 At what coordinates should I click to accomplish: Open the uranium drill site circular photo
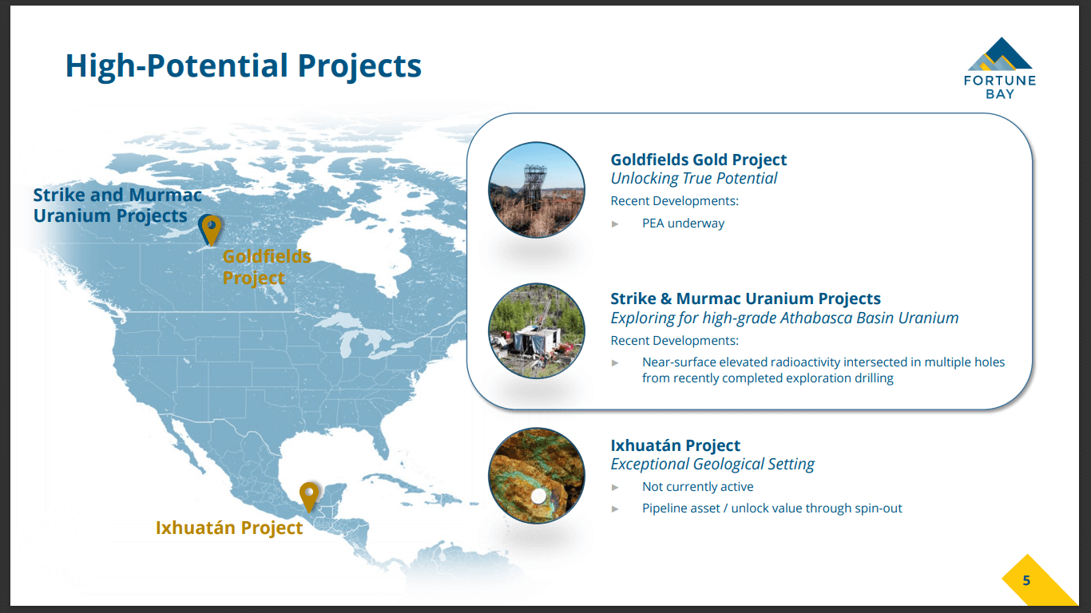[x=537, y=330]
